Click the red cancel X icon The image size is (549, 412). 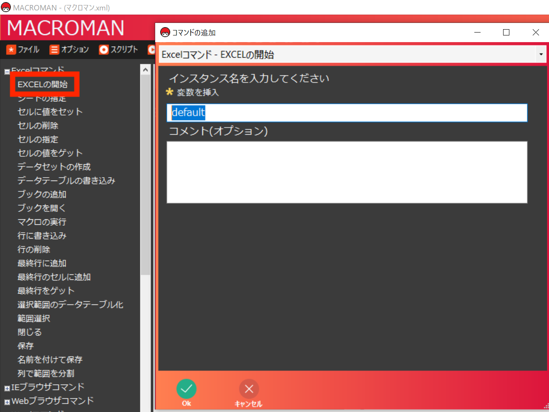pos(249,389)
